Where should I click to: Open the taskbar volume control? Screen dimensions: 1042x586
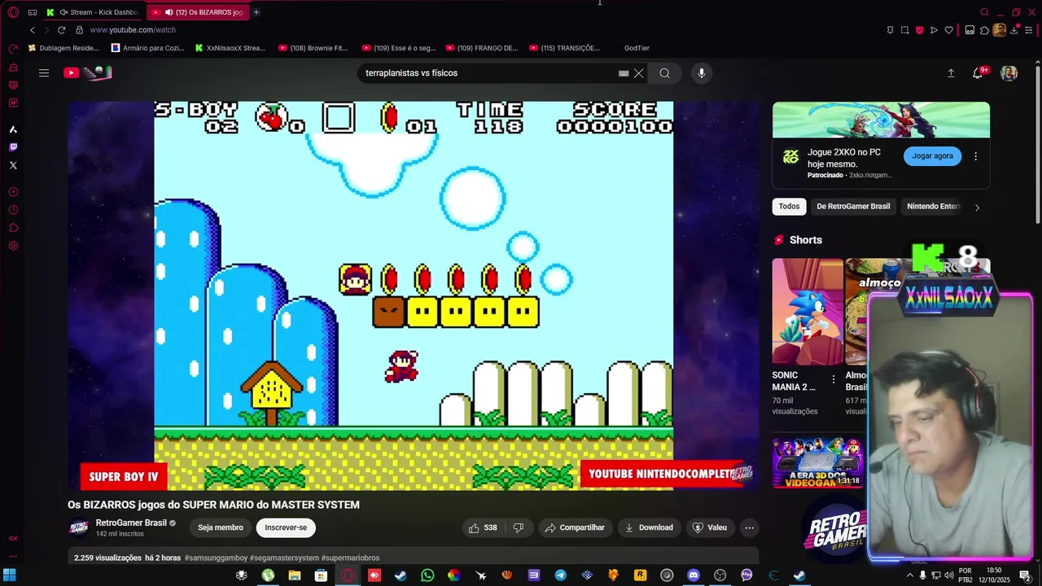pyautogui.click(x=948, y=575)
